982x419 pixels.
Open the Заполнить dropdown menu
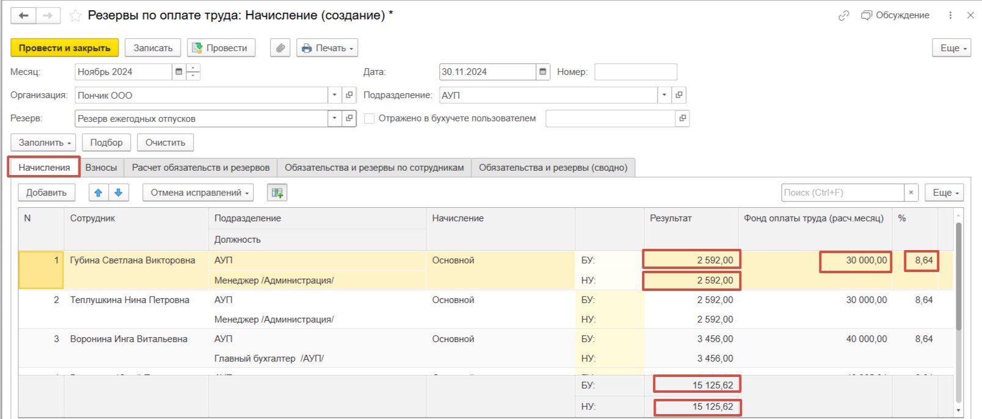pos(43,142)
